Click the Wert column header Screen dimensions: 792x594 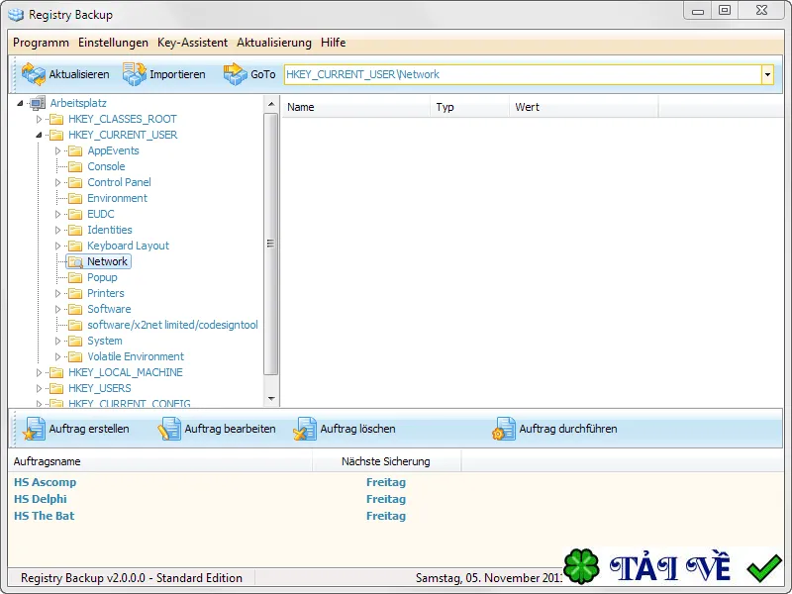pos(584,107)
